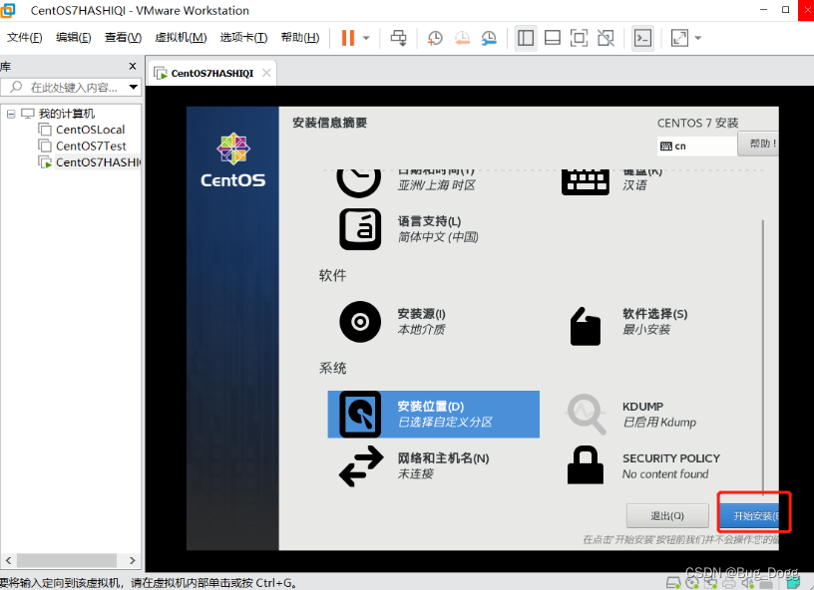This screenshot has height=590, width=814.
Task: Open the 查看(V) menu
Action: (x=123, y=37)
